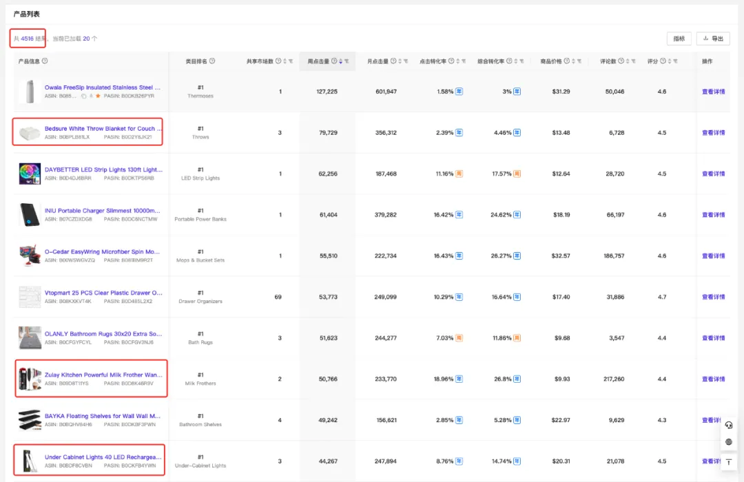Open the 指标 metrics button
Image resolution: width=744 pixels, height=482 pixels.
coord(679,39)
